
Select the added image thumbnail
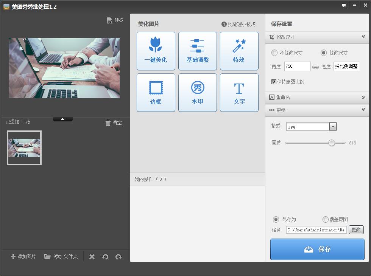[24, 147]
